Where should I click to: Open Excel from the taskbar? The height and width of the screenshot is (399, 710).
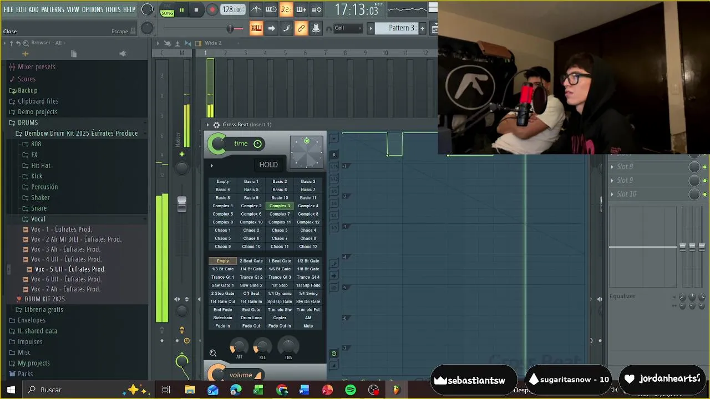(258, 390)
